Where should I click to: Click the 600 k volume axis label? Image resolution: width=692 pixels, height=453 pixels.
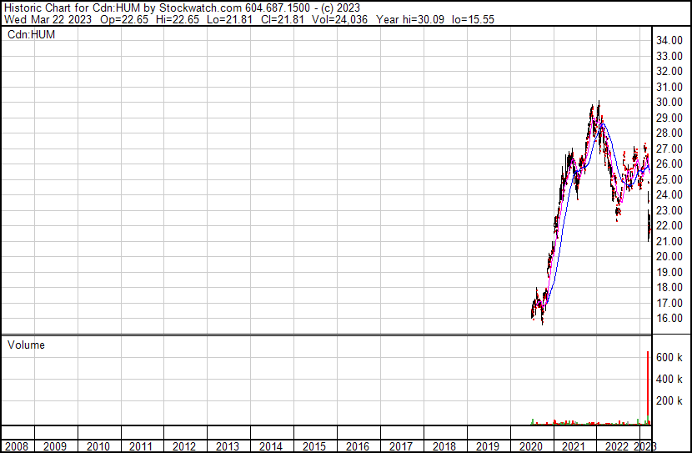(670, 357)
